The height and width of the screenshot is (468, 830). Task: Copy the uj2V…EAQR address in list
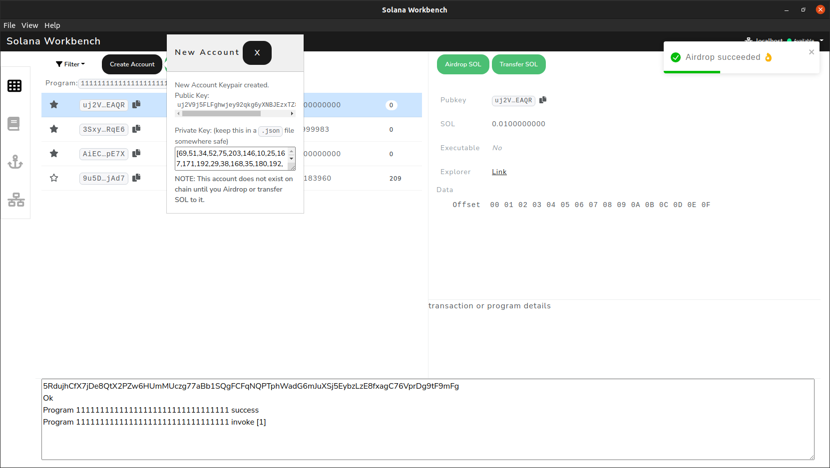pyautogui.click(x=136, y=104)
